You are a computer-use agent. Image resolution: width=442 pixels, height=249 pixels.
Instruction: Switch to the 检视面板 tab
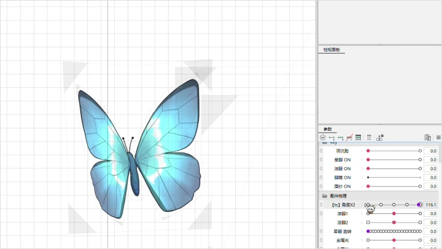331,50
